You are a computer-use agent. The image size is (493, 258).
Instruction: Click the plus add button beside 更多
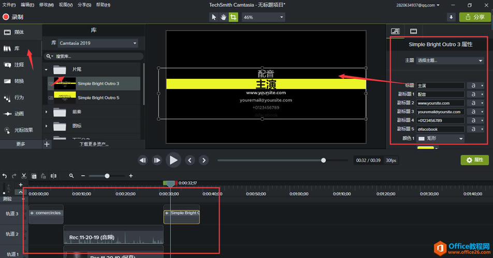pyautogui.click(x=47, y=144)
